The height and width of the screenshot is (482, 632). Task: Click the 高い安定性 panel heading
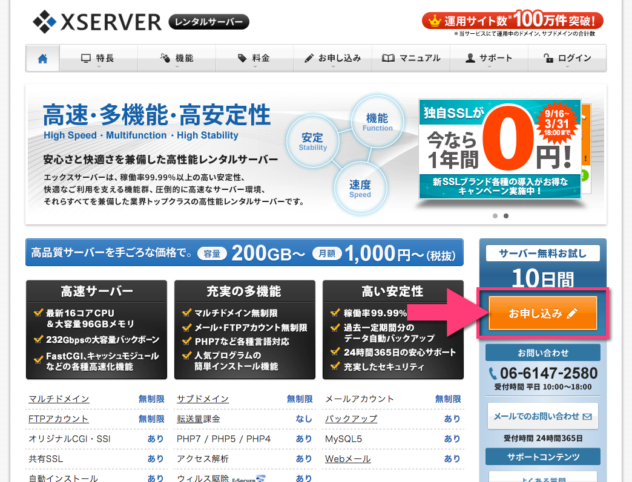(x=393, y=291)
